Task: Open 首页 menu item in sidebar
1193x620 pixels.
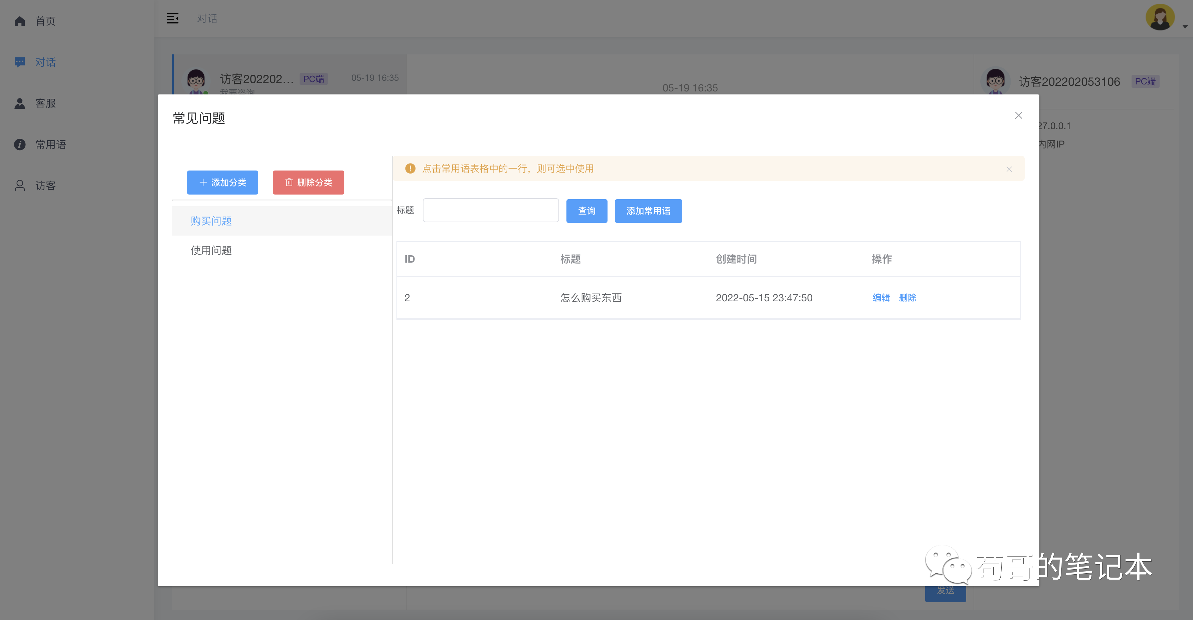Action: 77,21
